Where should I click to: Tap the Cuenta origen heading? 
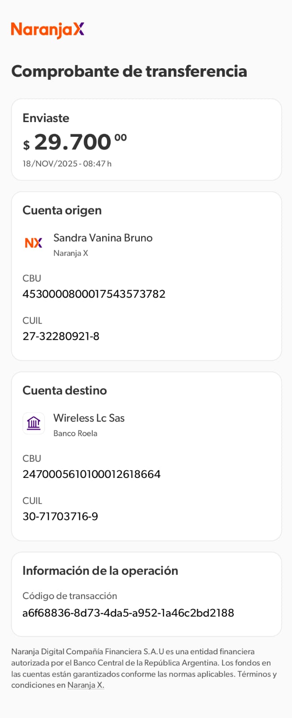point(62,210)
